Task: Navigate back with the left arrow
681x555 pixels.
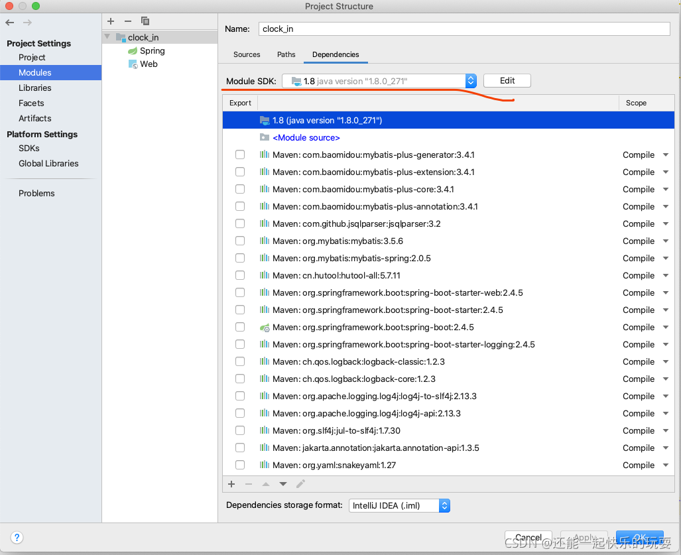Action: (10, 23)
